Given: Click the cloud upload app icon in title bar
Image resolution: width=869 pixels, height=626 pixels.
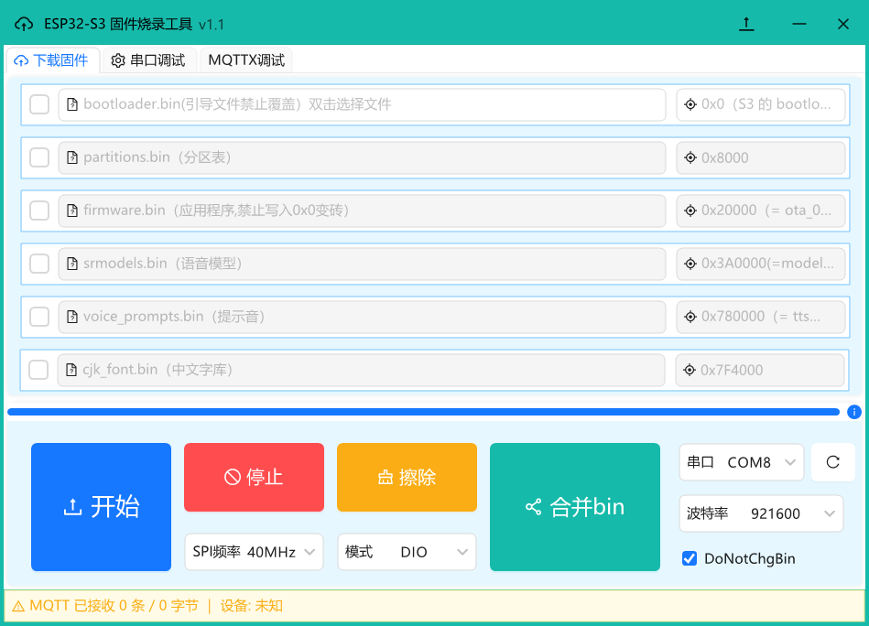Looking at the screenshot, I should coord(24,25).
